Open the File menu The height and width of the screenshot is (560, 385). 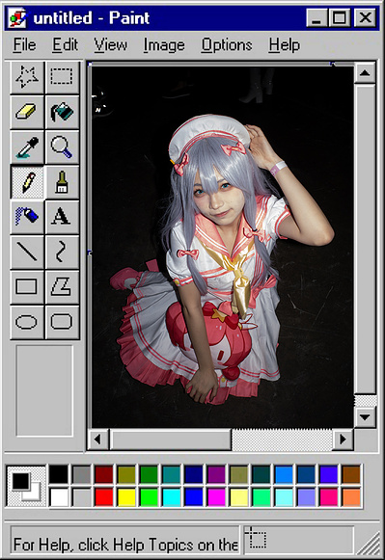pos(25,45)
